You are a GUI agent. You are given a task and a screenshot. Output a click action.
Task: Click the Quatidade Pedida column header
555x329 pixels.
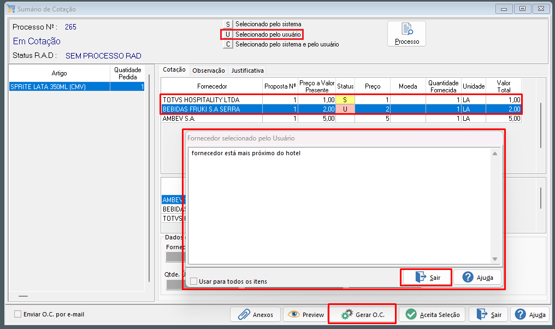pyautogui.click(x=127, y=73)
